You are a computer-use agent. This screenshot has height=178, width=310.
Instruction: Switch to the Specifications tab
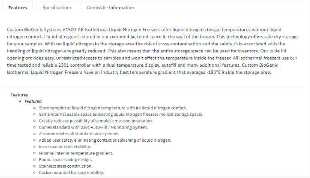pos(57,7)
